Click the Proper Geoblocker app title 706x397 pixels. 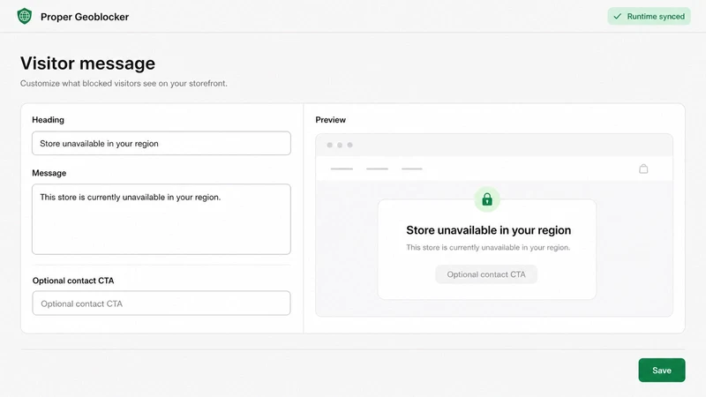(x=85, y=17)
